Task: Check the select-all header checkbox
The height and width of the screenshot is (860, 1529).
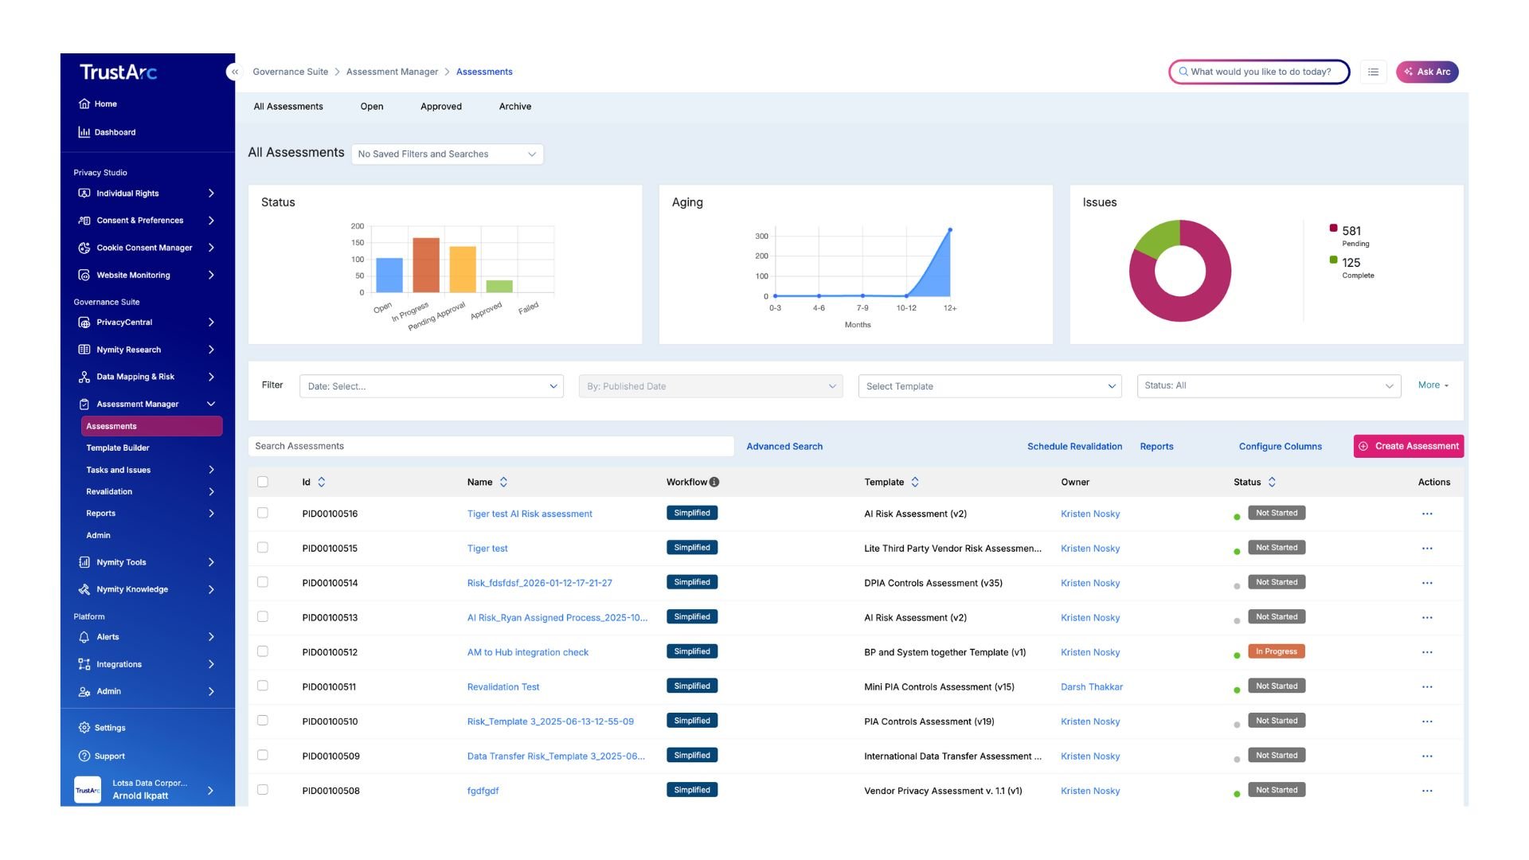Action: pos(263,482)
